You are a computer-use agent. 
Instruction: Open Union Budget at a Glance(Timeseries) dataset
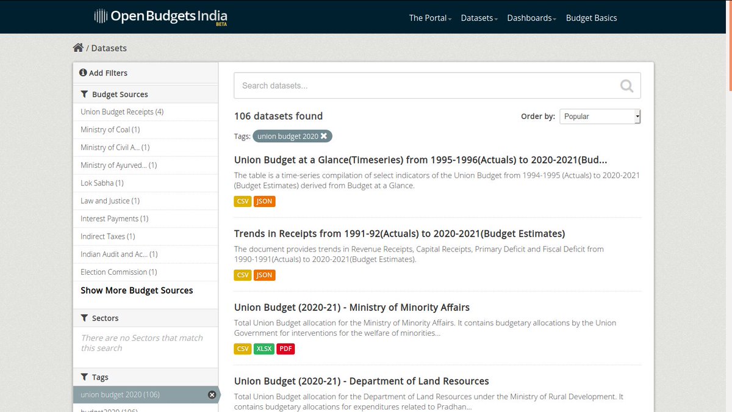click(420, 160)
